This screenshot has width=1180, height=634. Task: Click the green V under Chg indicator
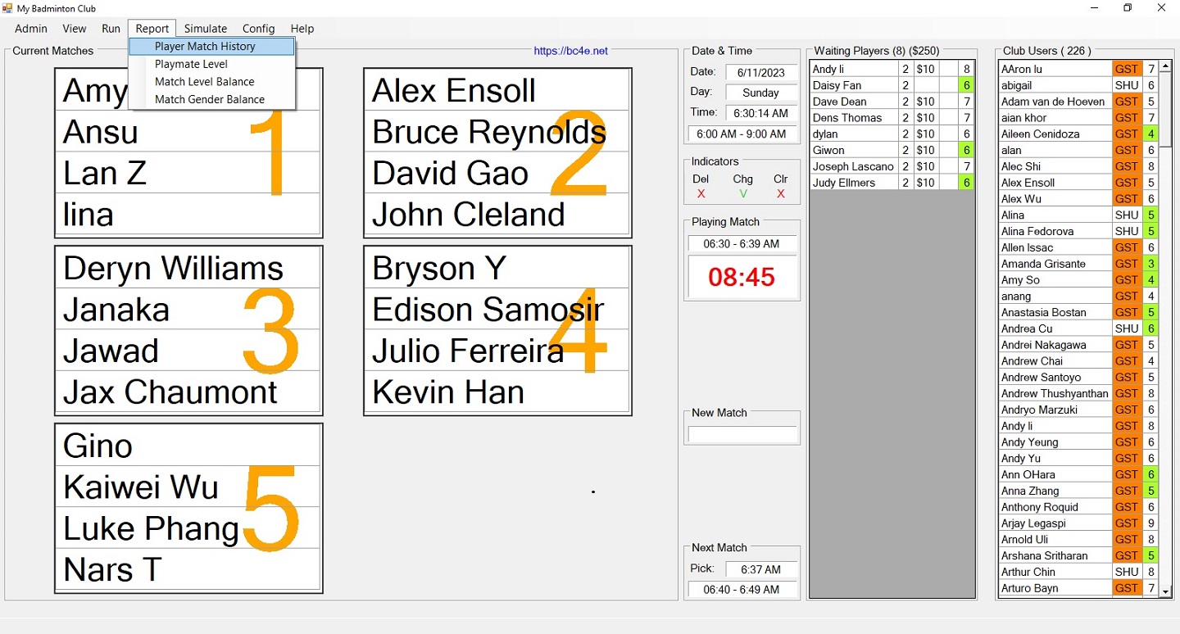click(x=742, y=194)
